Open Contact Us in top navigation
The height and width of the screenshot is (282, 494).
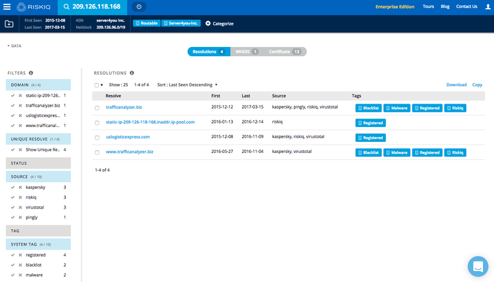click(x=467, y=6)
